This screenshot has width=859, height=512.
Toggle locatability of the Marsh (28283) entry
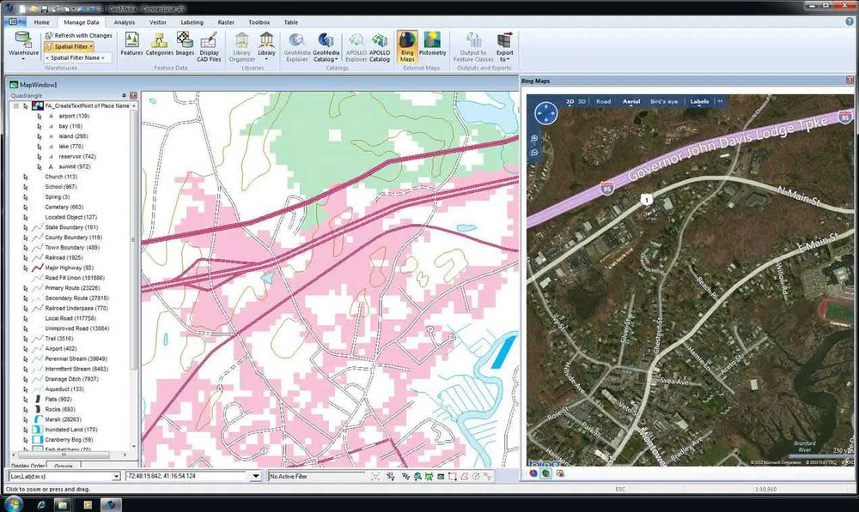[x=25, y=419]
